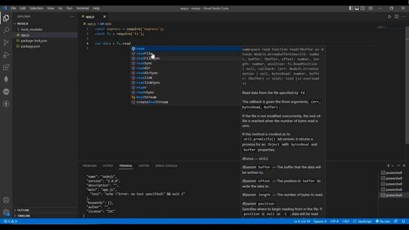Open the Extensions view
This screenshot has height=230, width=409.
(6, 67)
